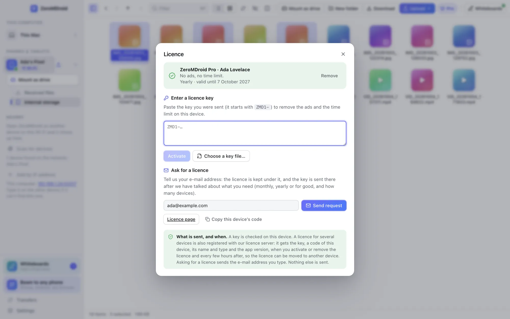The height and width of the screenshot is (319, 510).
Task: Remove the ZeroMDroid Pro licence
Action: point(329,76)
